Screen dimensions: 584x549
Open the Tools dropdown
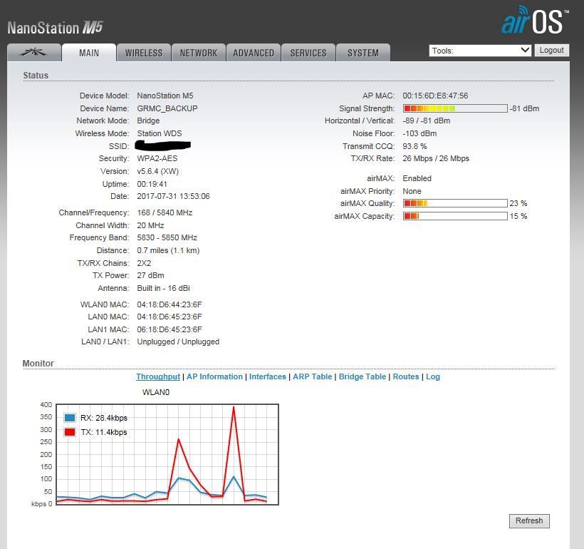click(480, 51)
